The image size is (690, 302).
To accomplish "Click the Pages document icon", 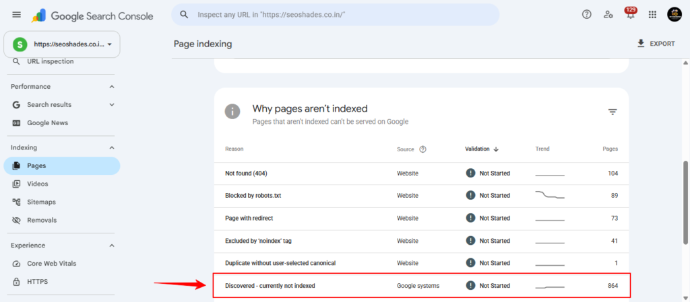I will point(16,166).
